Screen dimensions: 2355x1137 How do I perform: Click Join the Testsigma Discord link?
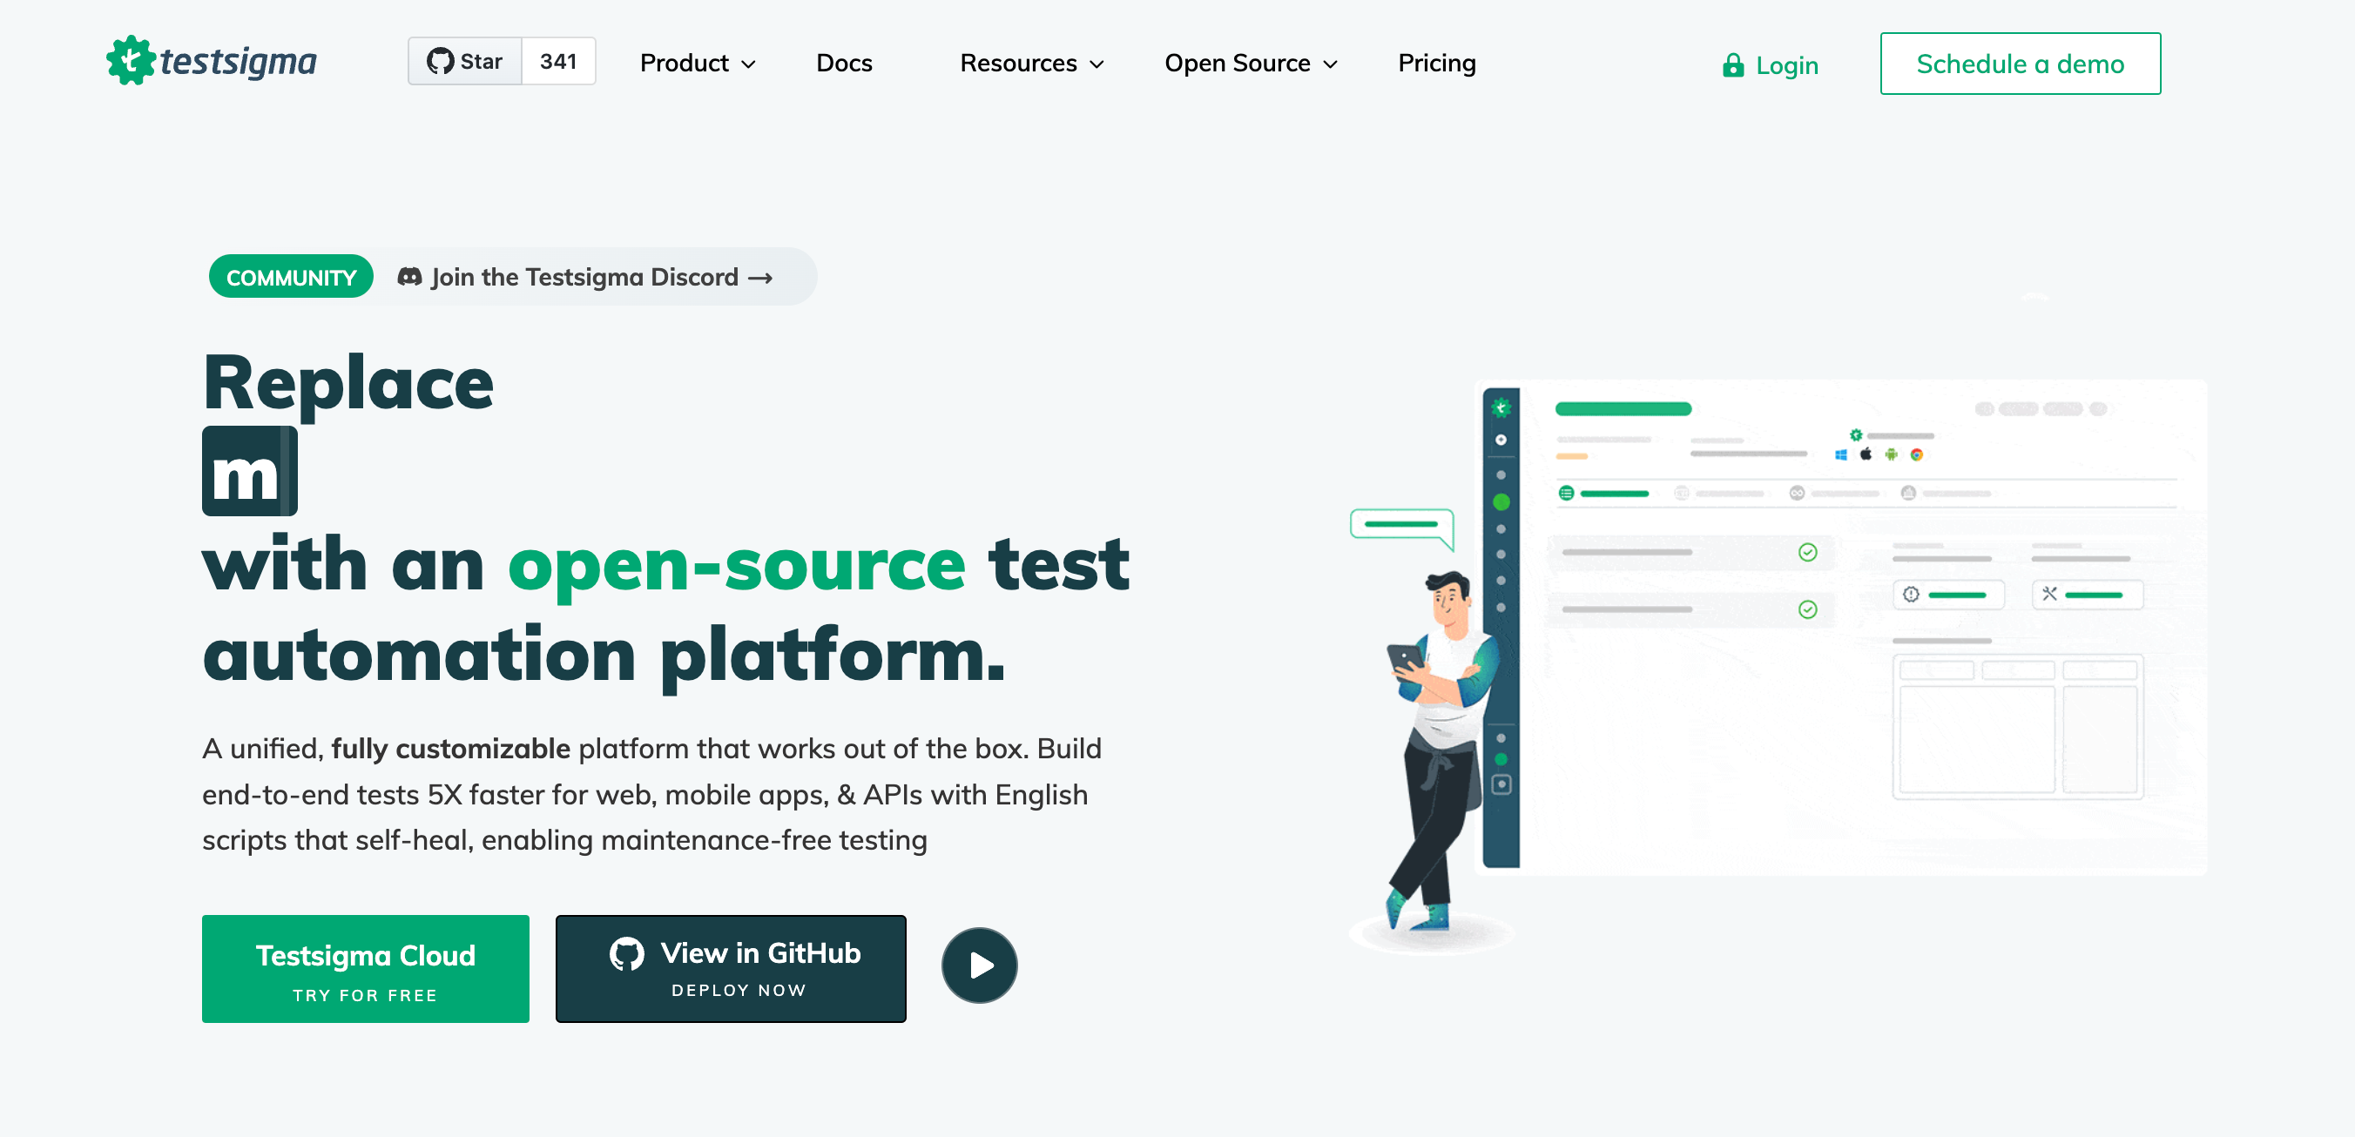pyautogui.click(x=601, y=276)
